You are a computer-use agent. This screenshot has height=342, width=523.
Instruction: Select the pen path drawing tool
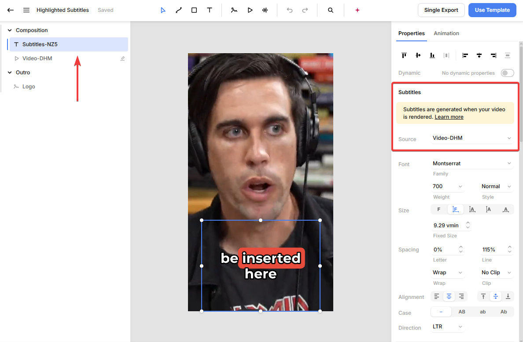tap(179, 10)
